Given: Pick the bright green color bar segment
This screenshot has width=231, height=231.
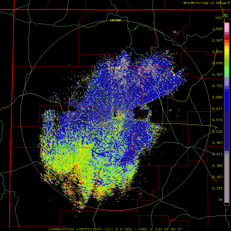Looking at the screenshot, I should 227,70.
